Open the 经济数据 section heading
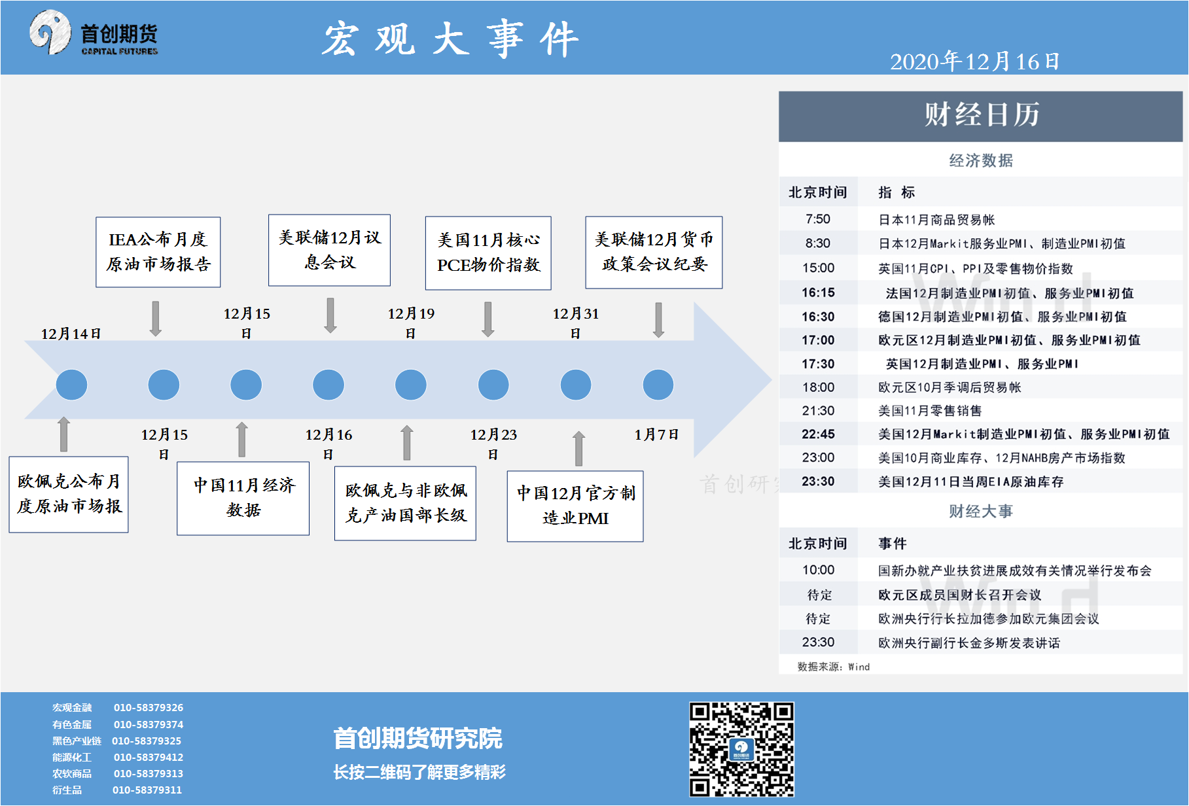1189x806 pixels. [x=980, y=160]
